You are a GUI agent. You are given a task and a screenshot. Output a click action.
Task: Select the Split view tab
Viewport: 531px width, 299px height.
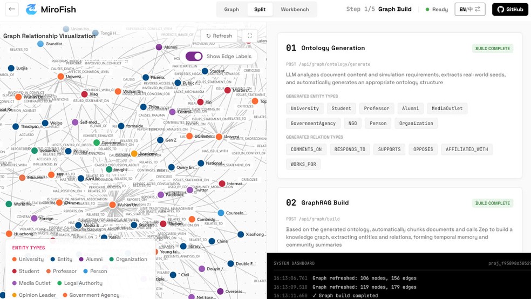point(260,9)
